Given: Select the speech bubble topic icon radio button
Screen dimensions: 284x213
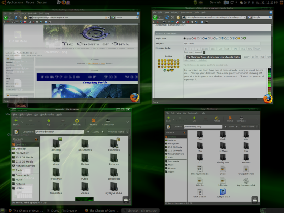Looking at the screenshot, I should (x=214, y=38).
